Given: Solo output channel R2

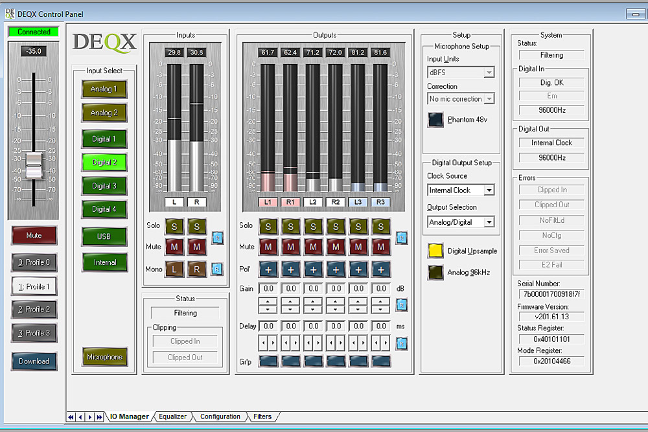Looking at the screenshot, I should 336,226.
